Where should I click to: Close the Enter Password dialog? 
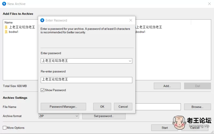[131, 20]
